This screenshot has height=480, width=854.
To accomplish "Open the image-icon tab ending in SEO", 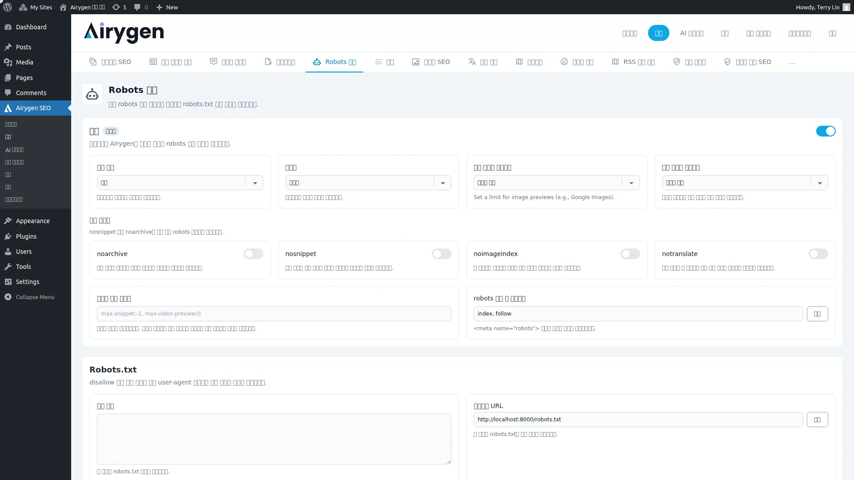I will pyautogui.click(x=431, y=62).
